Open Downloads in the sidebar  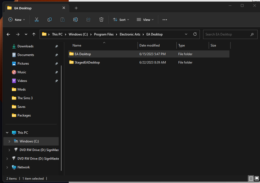point(25,47)
